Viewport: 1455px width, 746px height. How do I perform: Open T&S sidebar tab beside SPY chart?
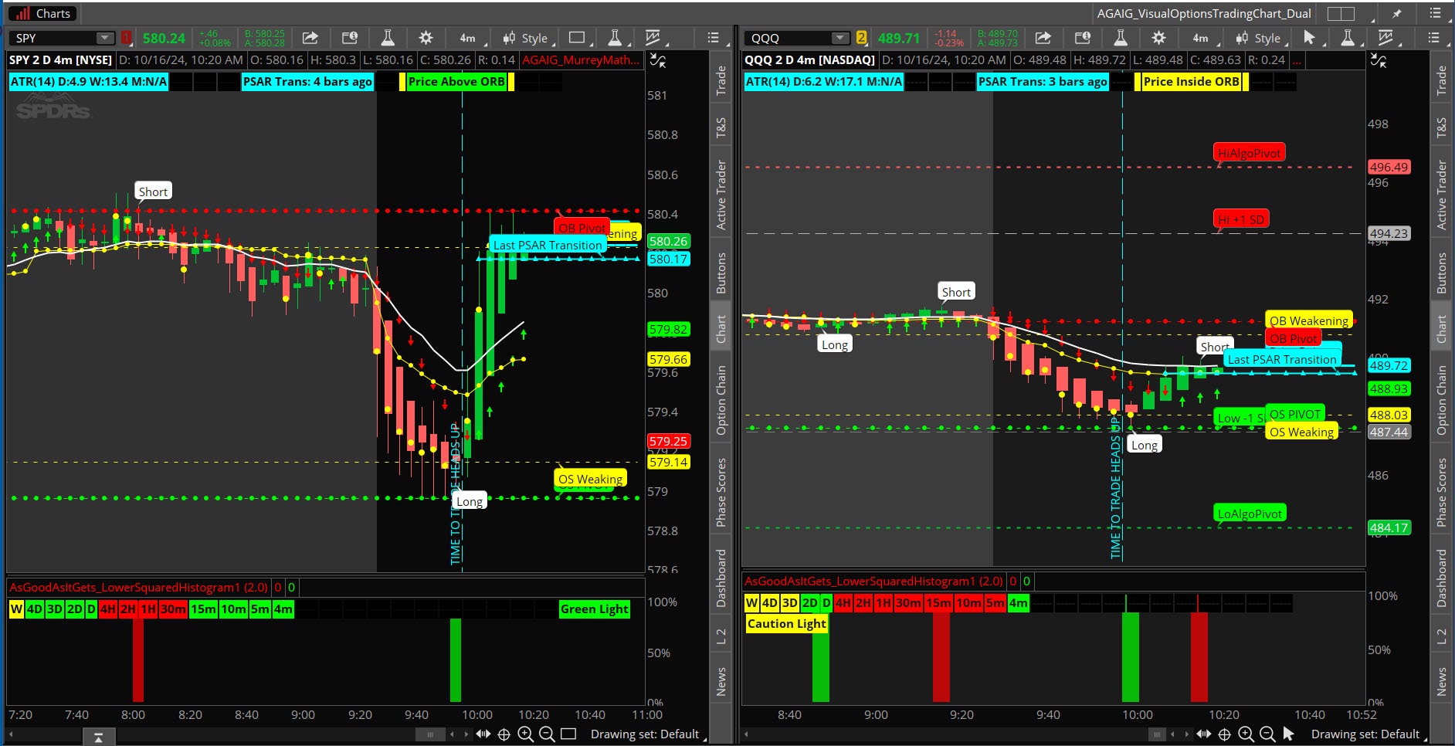point(721,127)
